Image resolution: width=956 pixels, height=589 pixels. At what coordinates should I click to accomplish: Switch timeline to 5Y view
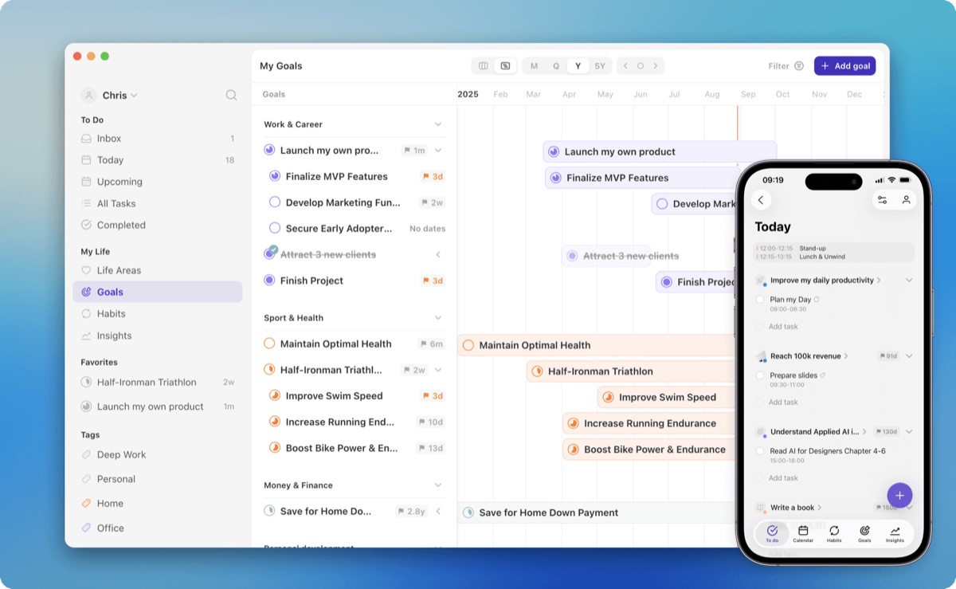[600, 66]
